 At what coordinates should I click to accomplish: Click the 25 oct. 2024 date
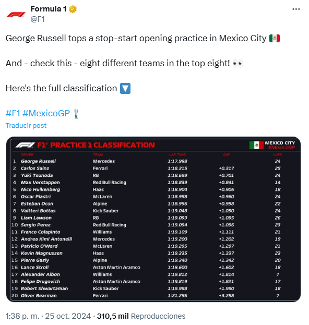pos(68,316)
